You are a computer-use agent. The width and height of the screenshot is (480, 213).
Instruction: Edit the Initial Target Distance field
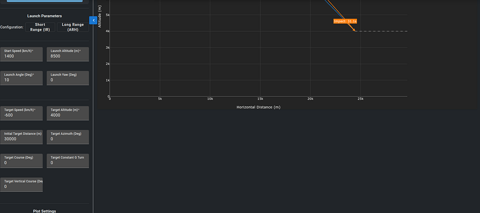click(x=22, y=138)
